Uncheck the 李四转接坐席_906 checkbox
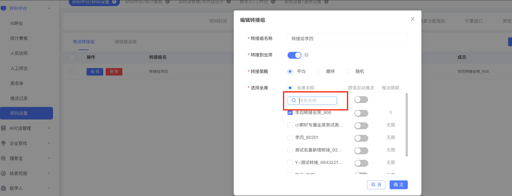The image size is (512, 196). pos(290,113)
